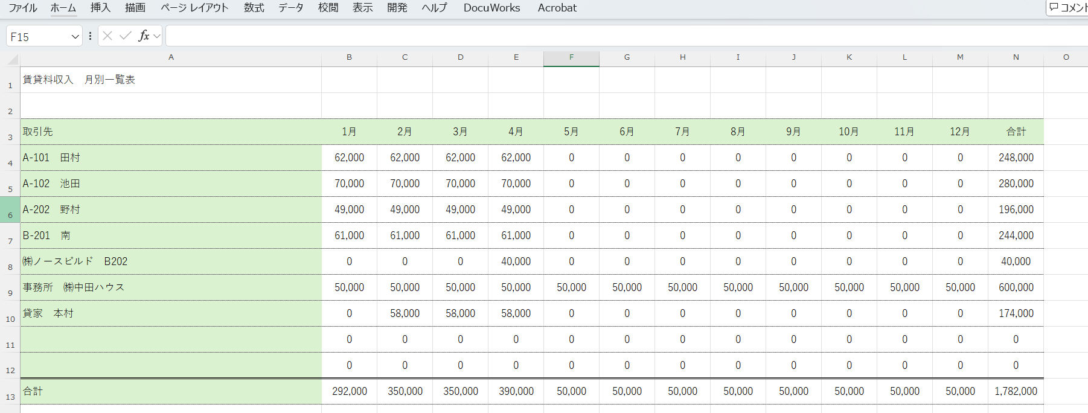Click the Select All corner triangle
Screen dimensions: 1088x413
pos(11,59)
